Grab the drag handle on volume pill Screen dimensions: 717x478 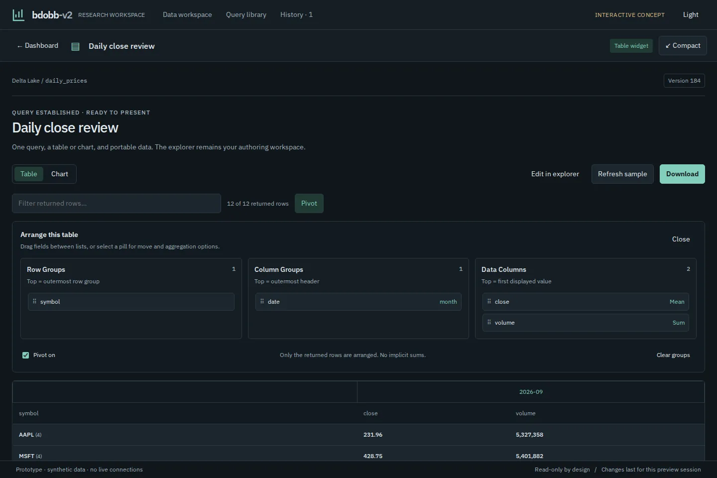point(489,323)
